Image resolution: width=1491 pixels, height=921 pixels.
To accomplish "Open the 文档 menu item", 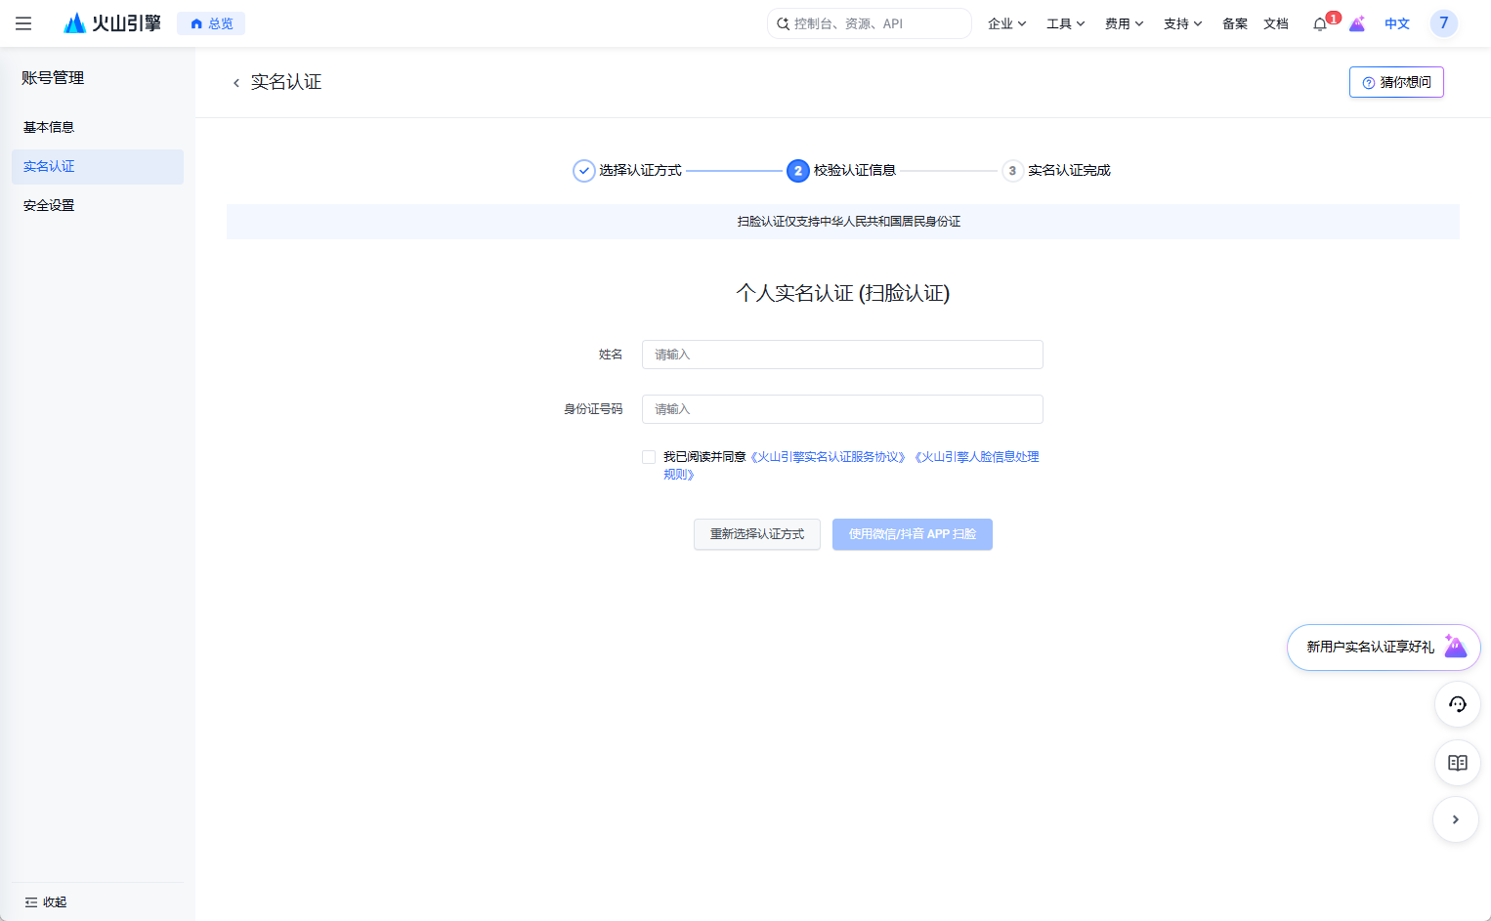I will [1276, 23].
